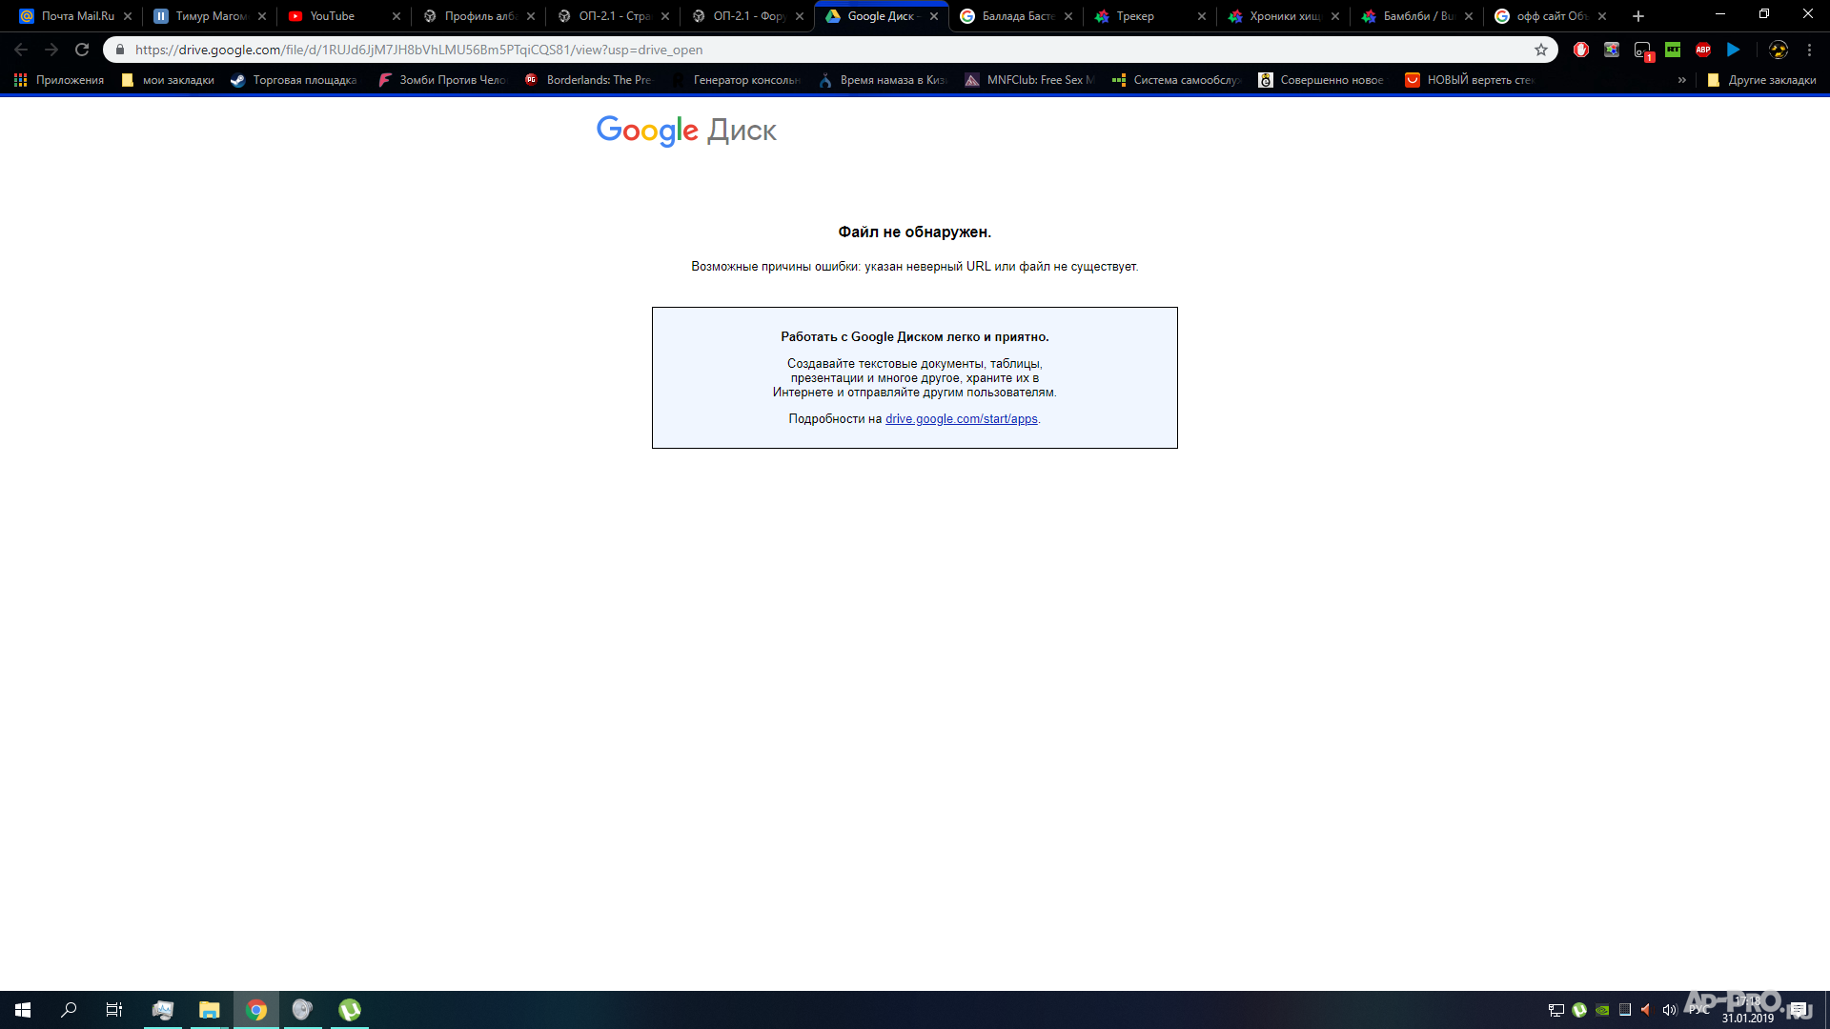
Task: Click the Google Диск logo
Action: point(686,131)
